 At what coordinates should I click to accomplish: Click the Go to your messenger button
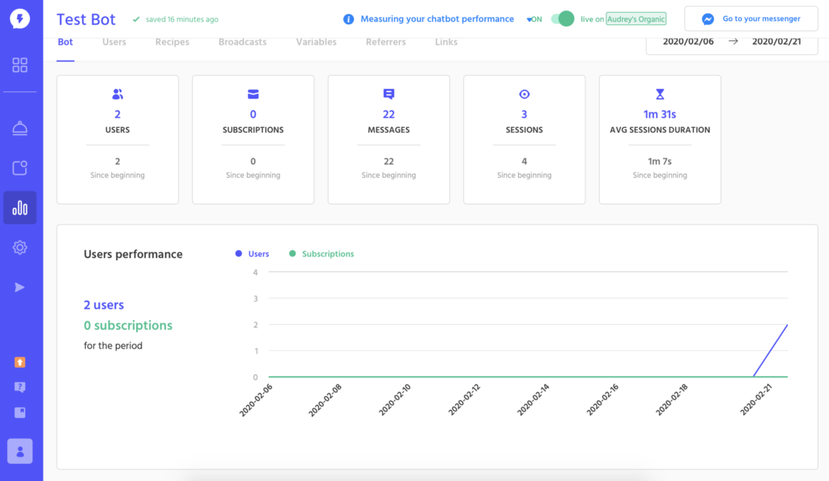(x=750, y=18)
